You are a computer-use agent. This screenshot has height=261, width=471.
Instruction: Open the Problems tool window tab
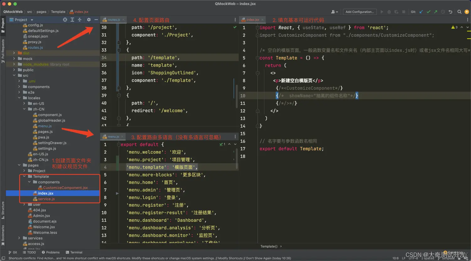pyautogui.click(x=51, y=252)
